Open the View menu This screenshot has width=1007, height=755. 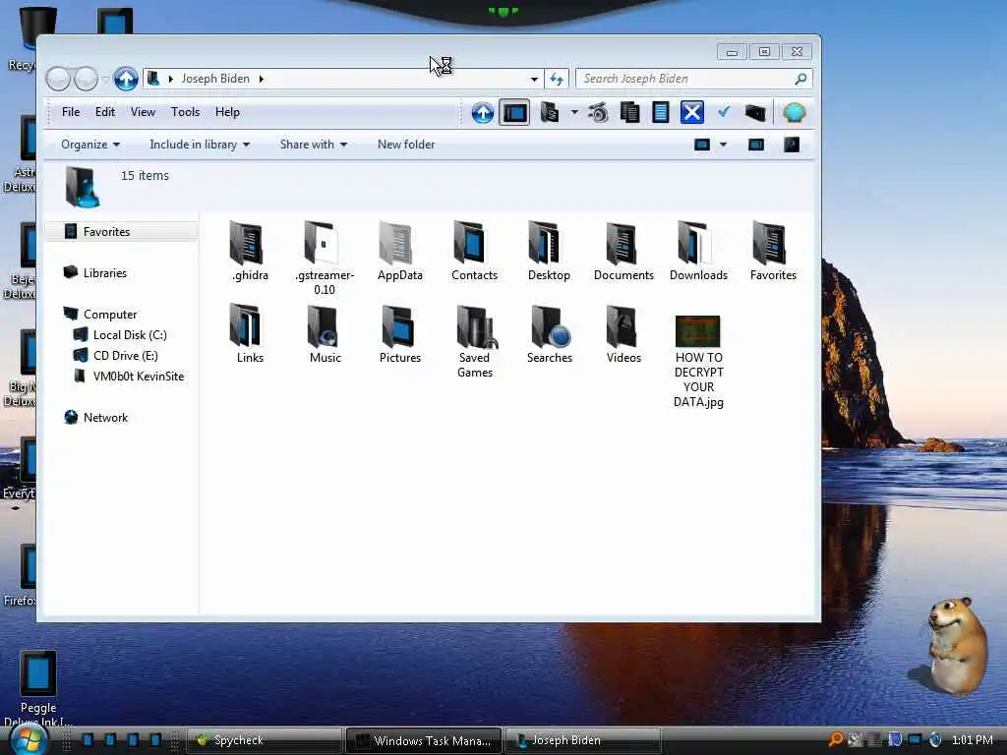point(143,112)
